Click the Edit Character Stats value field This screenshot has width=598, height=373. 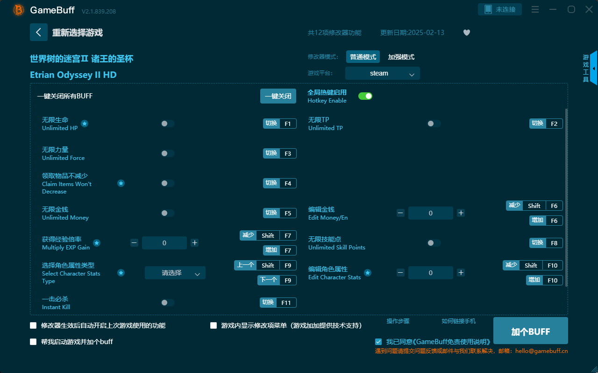tap(431, 273)
